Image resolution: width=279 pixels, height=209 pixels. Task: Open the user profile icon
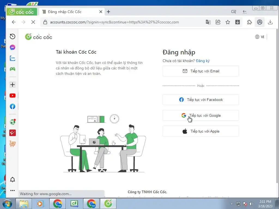tap(260, 22)
